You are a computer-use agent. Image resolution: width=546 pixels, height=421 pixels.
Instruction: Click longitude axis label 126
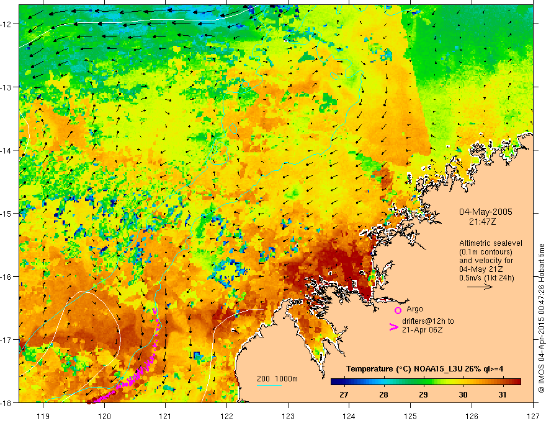tap(472, 416)
